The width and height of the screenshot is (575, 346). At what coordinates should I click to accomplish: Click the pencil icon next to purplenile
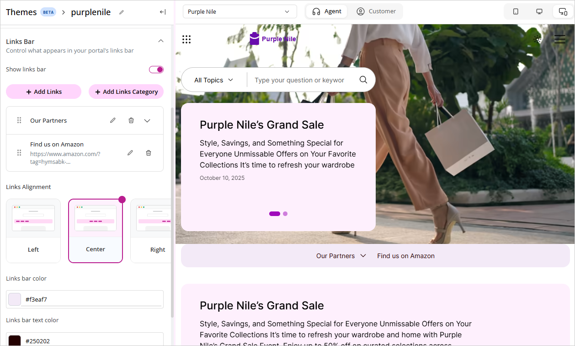tap(122, 12)
